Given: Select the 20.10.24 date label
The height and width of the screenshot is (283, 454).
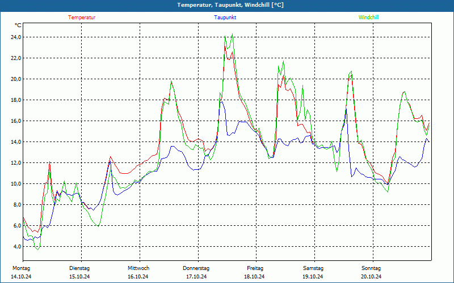Looking at the screenshot, I should (x=371, y=277).
